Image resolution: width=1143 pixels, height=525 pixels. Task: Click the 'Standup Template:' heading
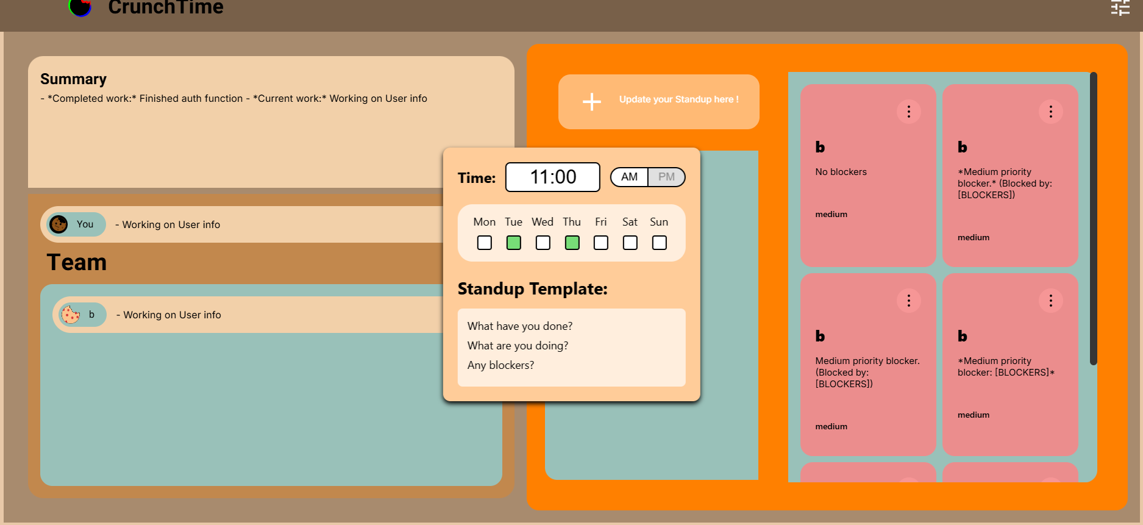(x=532, y=288)
